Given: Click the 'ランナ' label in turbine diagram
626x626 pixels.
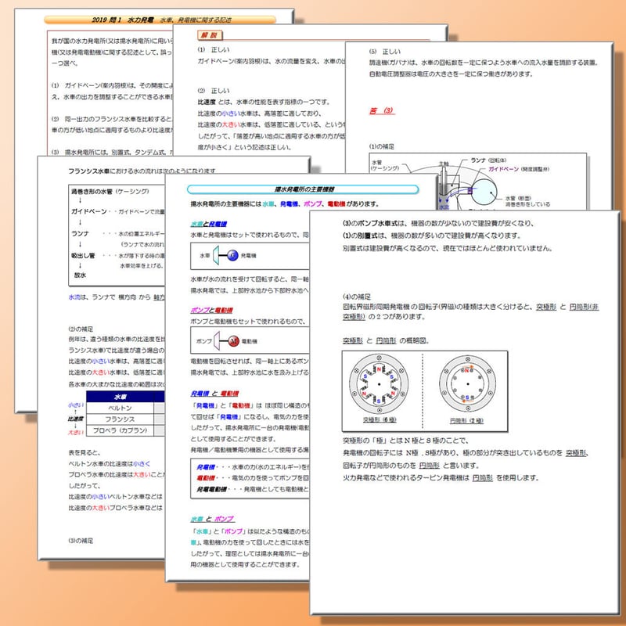Looking at the screenshot, I should point(478,160).
